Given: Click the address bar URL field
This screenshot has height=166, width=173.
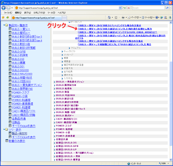Looking at the screenshot, I should pyautogui.click(x=68, y=8).
